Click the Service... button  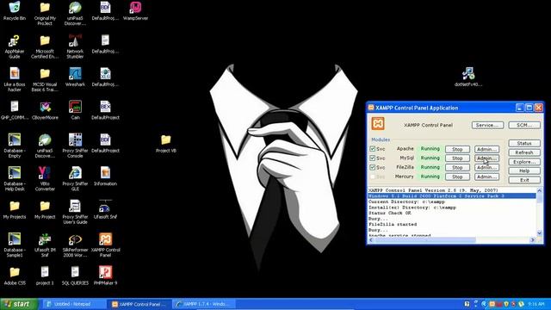[487, 125]
